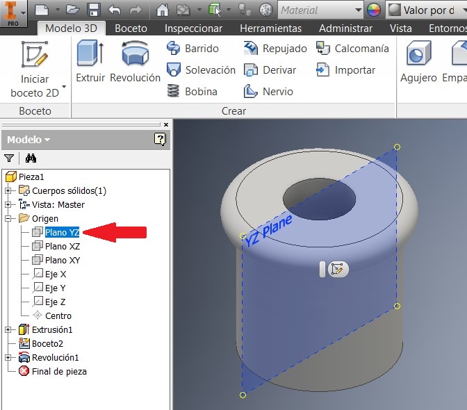Go to the Home view icon
The width and height of the screenshot is (467, 410).
(163, 10)
